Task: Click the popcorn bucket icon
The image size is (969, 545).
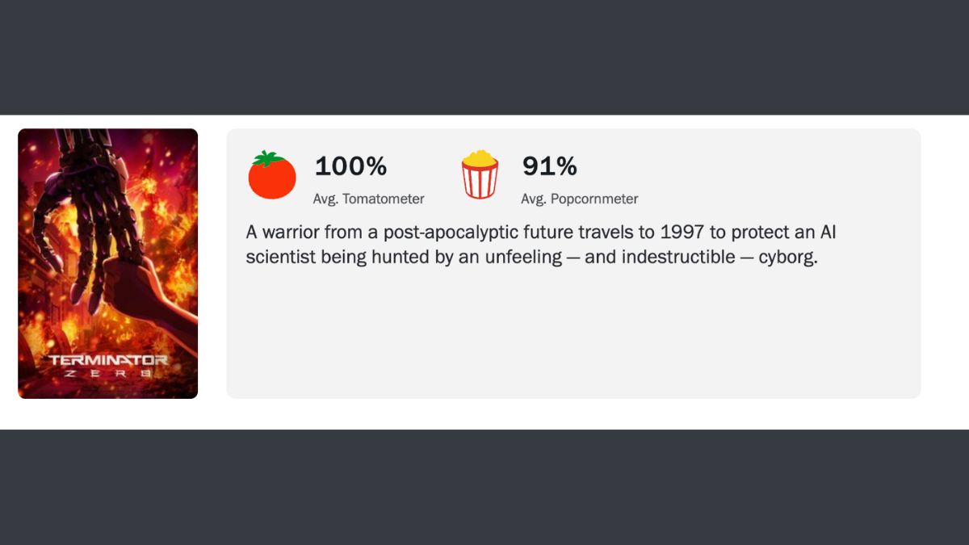Action: point(480,175)
